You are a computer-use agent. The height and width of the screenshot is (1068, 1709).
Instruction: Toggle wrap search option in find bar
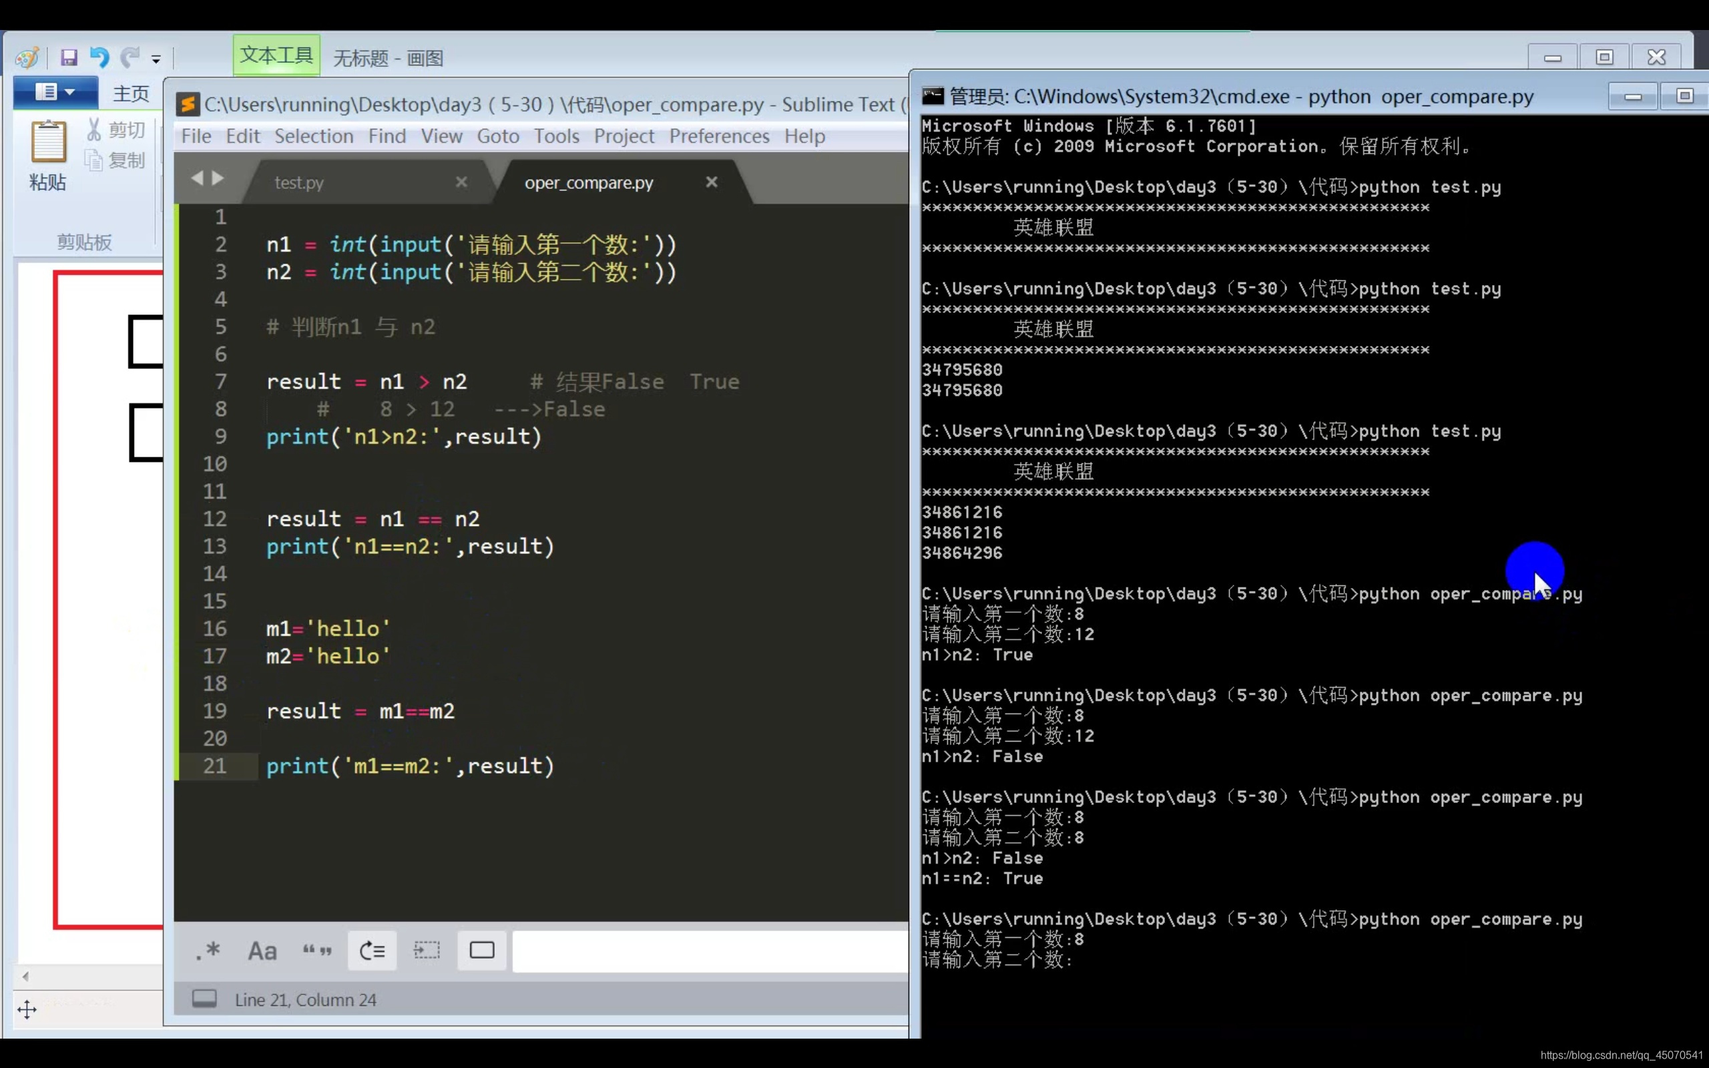pyautogui.click(x=371, y=951)
